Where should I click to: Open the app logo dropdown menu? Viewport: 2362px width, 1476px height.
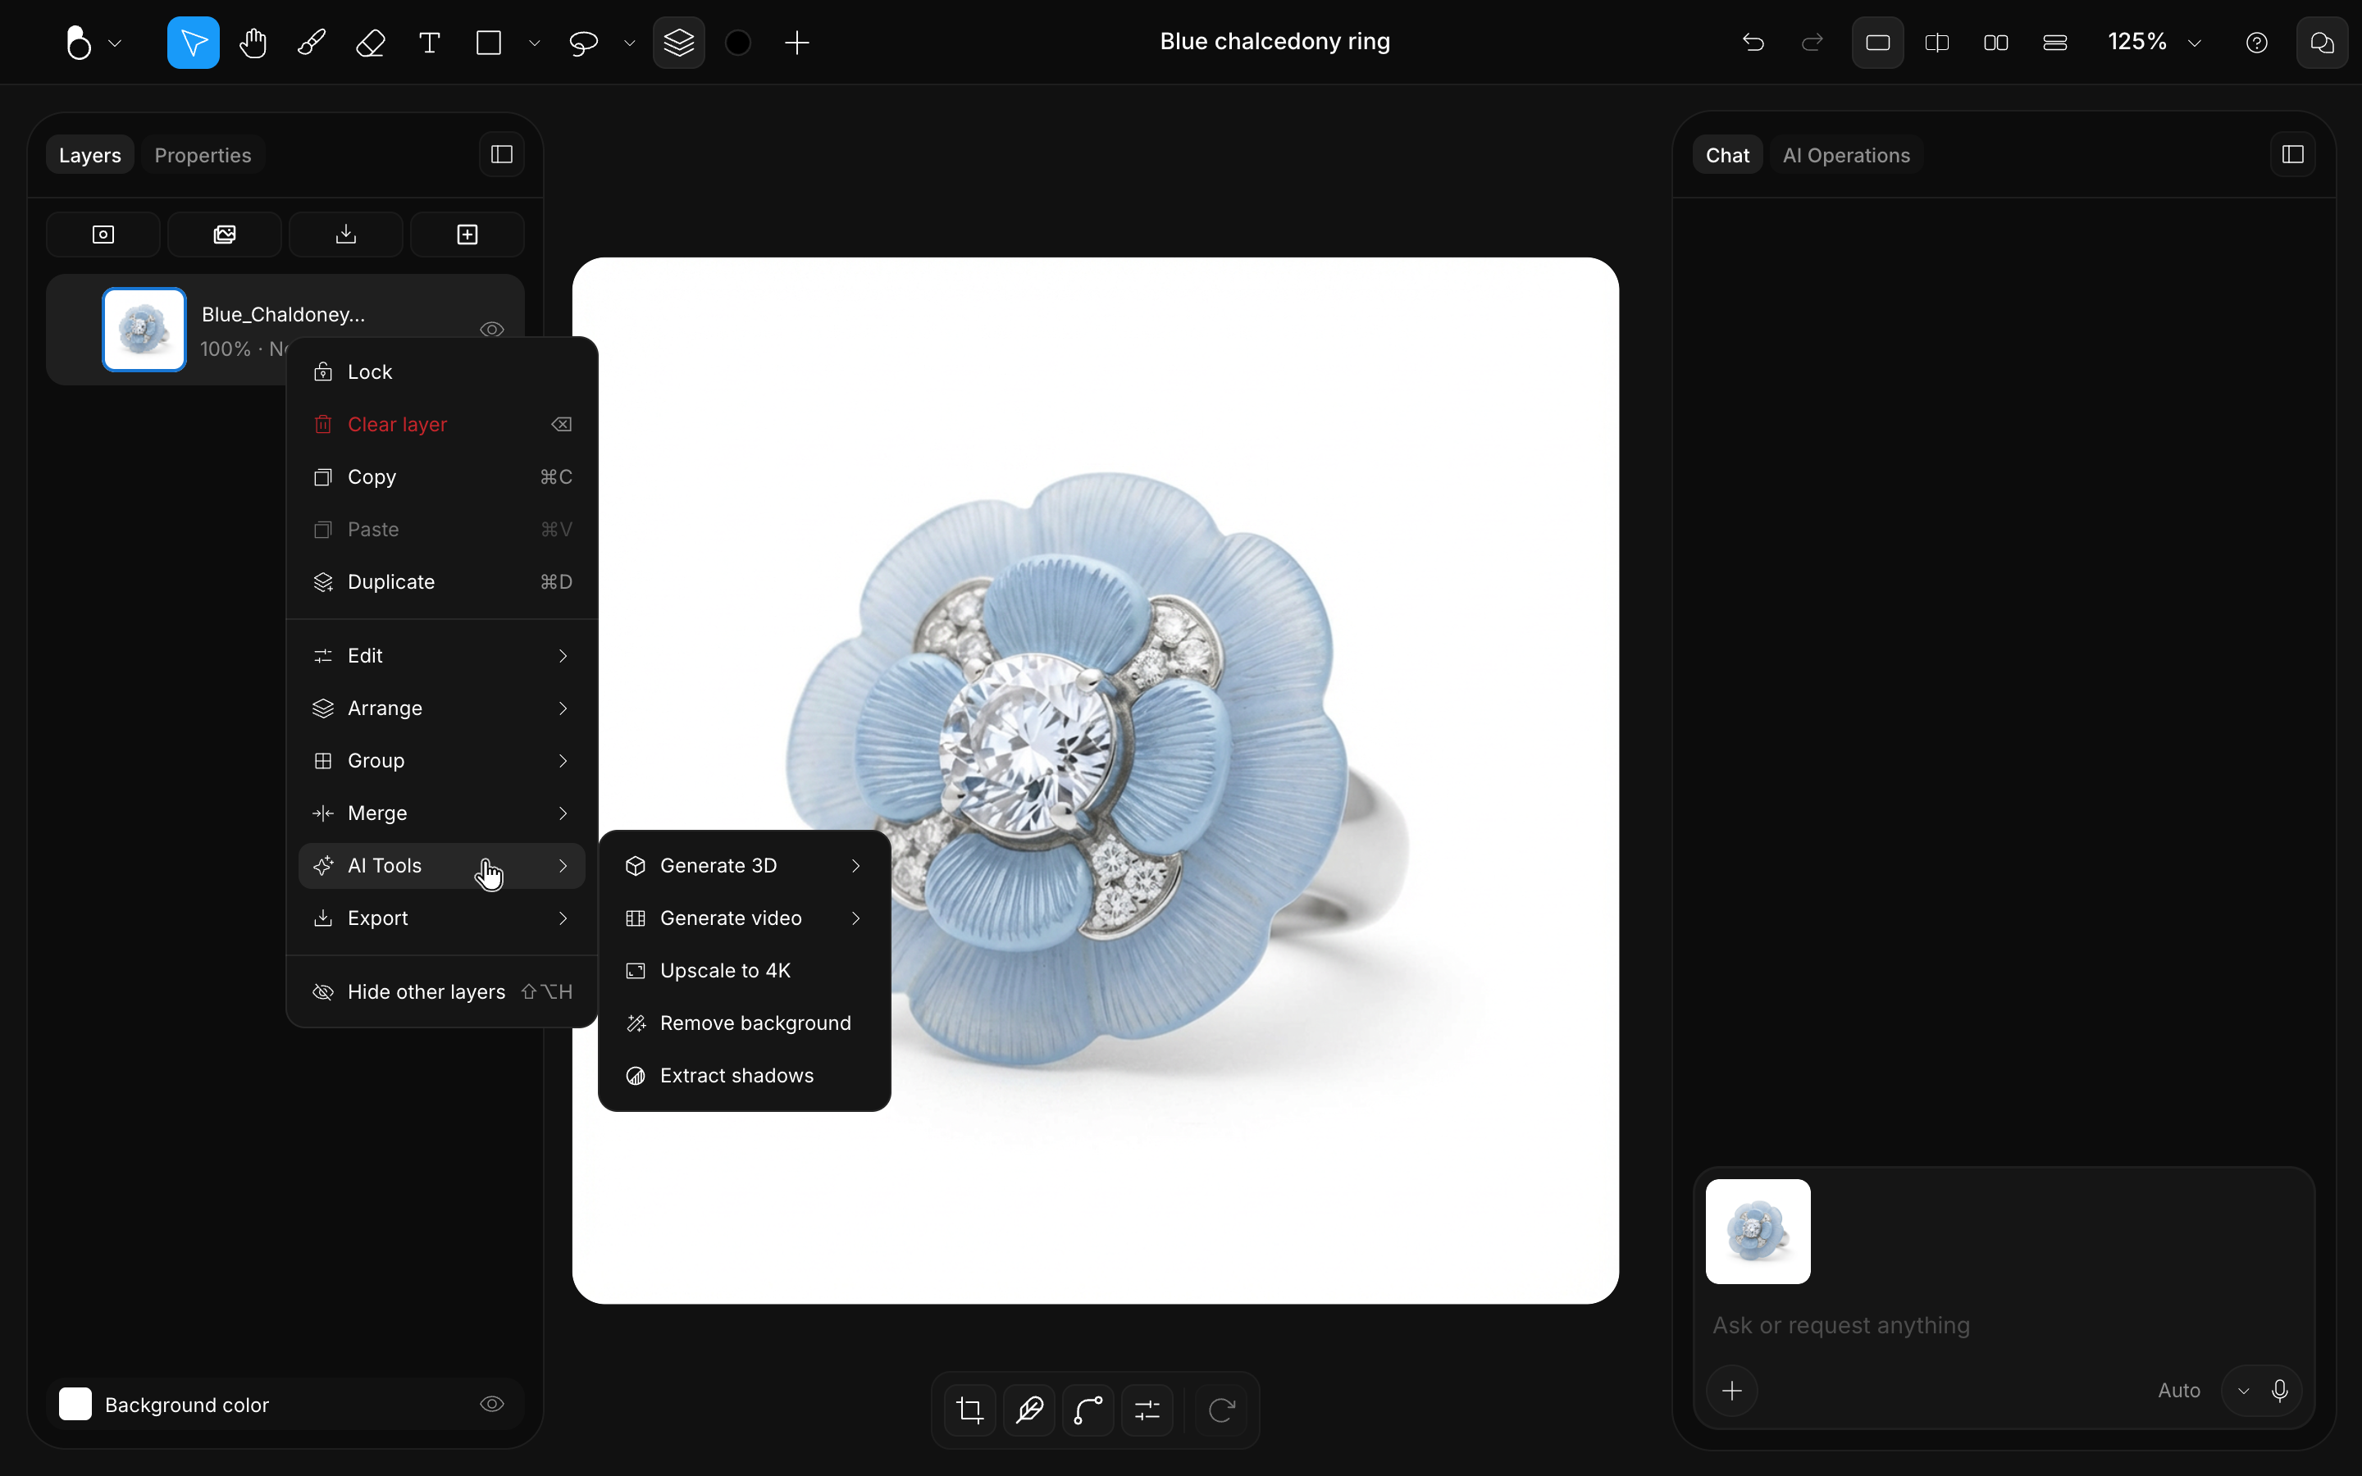tap(92, 43)
